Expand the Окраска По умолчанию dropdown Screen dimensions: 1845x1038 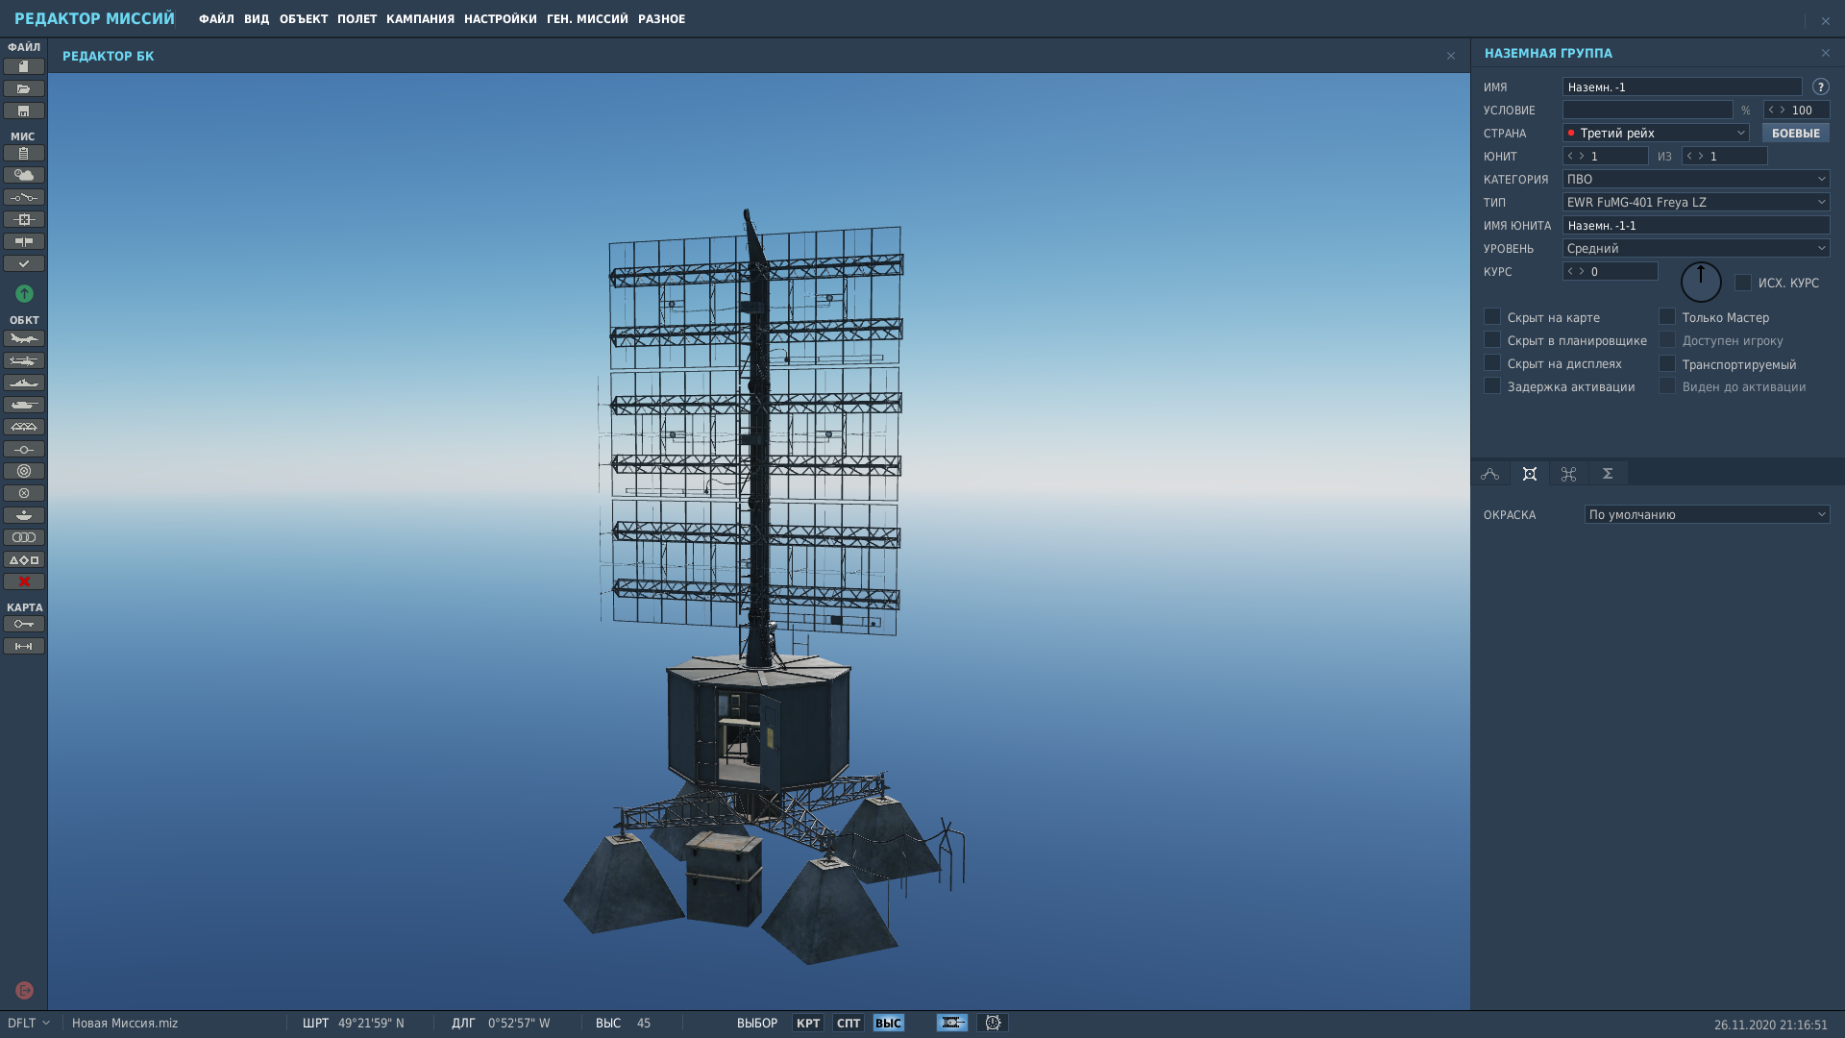click(1707, 514)
